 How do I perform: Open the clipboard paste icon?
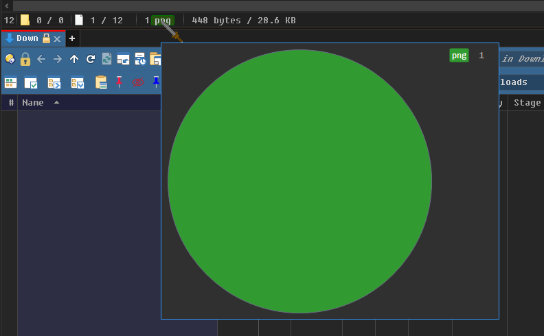pos(101,82)
